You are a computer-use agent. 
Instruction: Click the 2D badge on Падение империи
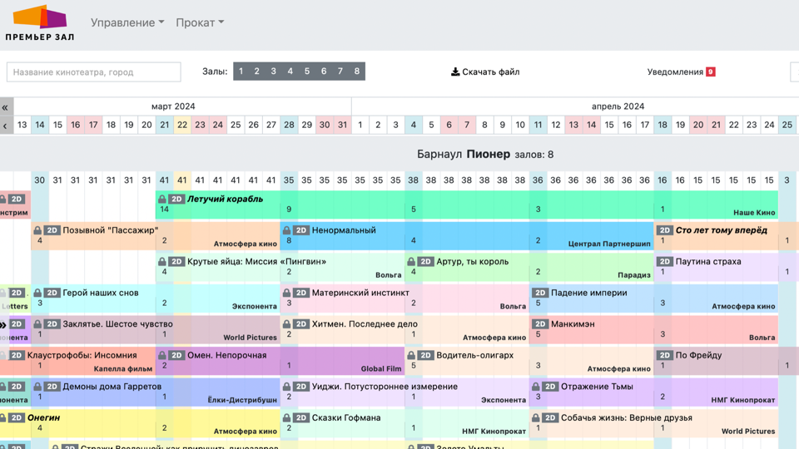pyautogui.click(x=540, y=293)
